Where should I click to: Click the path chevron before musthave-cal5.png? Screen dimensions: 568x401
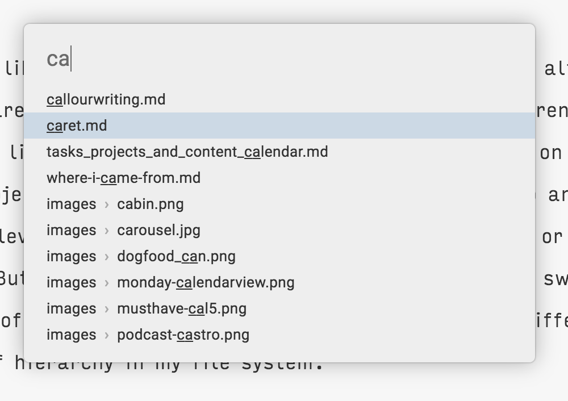coord(107,309)
